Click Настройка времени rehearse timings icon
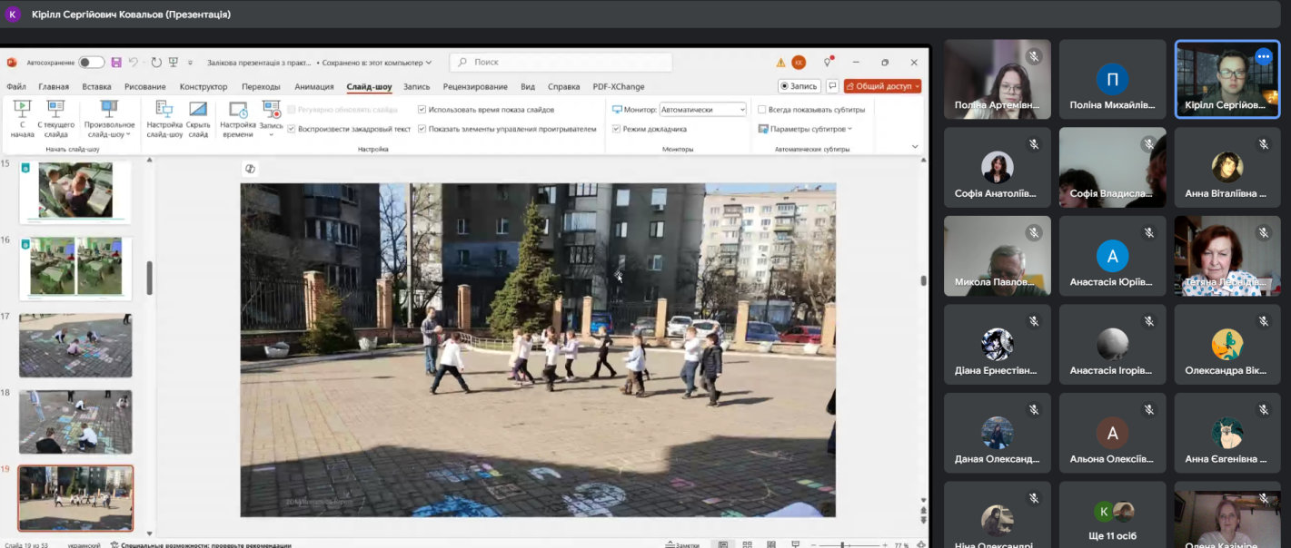The height and width of the screenshot is (548, 1291). (238, 118)
